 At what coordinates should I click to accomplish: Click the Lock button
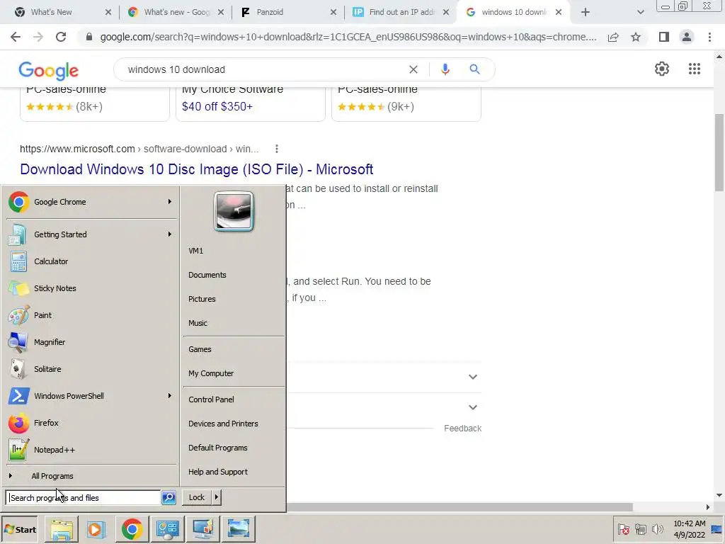(197, 498)
